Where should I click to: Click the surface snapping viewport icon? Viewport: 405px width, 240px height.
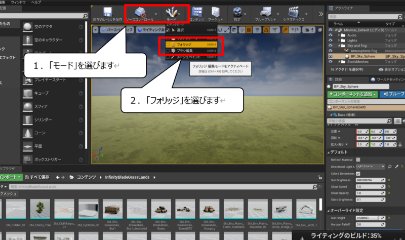242,30
